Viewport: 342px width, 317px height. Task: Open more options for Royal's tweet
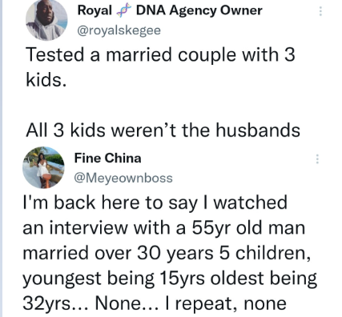[x=320, y=11]
